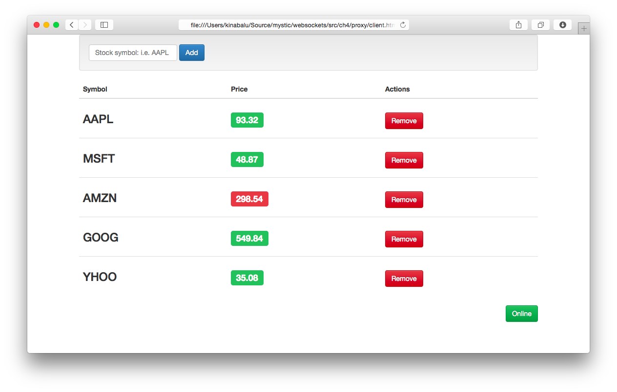This screenshot has height=392, width=617.
Task: Click the red AMZN price badge 298.54
Action: click(x=249, y=199)
